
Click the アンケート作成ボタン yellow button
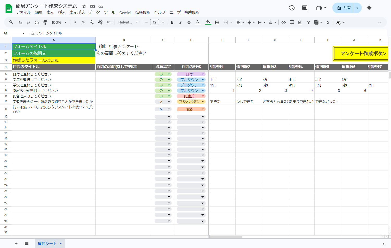point(361,54)
